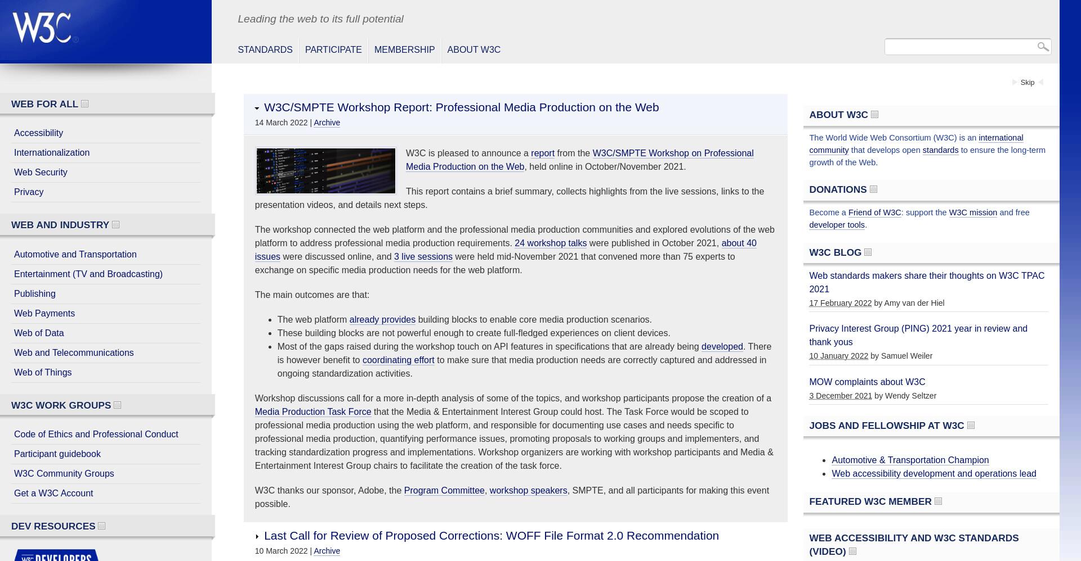1081x561 pixels.
Task: Open Media Production Task Force link
Action: coord(313,412)
